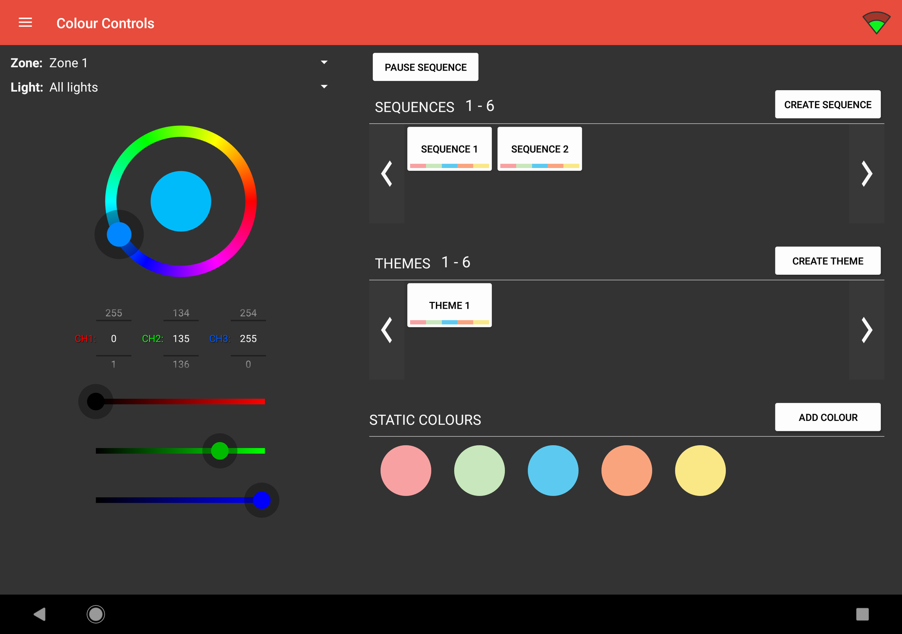The height and width of the screenshot is (634, 902).
Task: Tap the centre colour preview circle
Action: 181,201
